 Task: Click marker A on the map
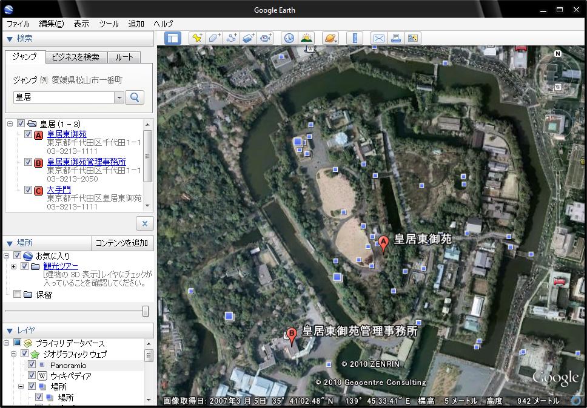[x=383, y=243]
